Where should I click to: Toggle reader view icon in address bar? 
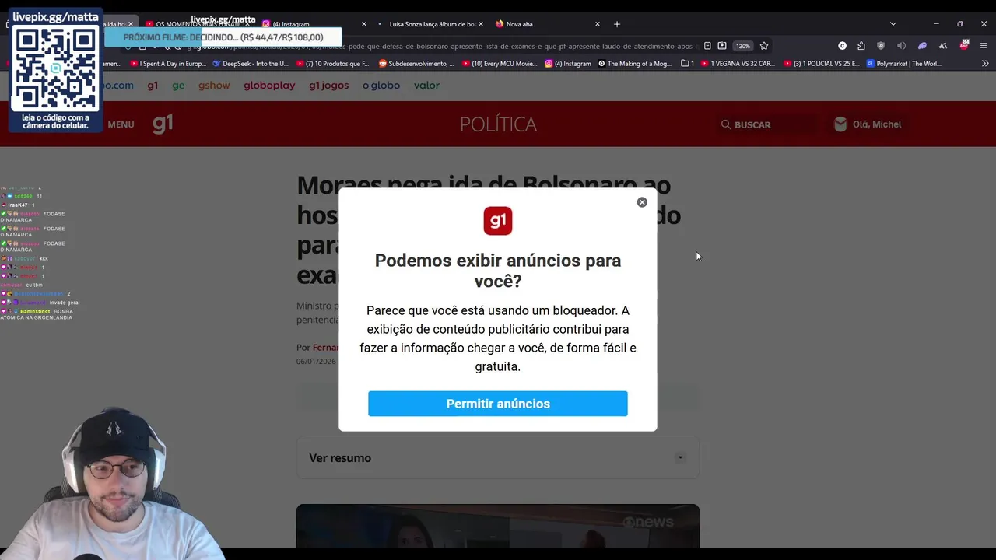coord(707,46)
